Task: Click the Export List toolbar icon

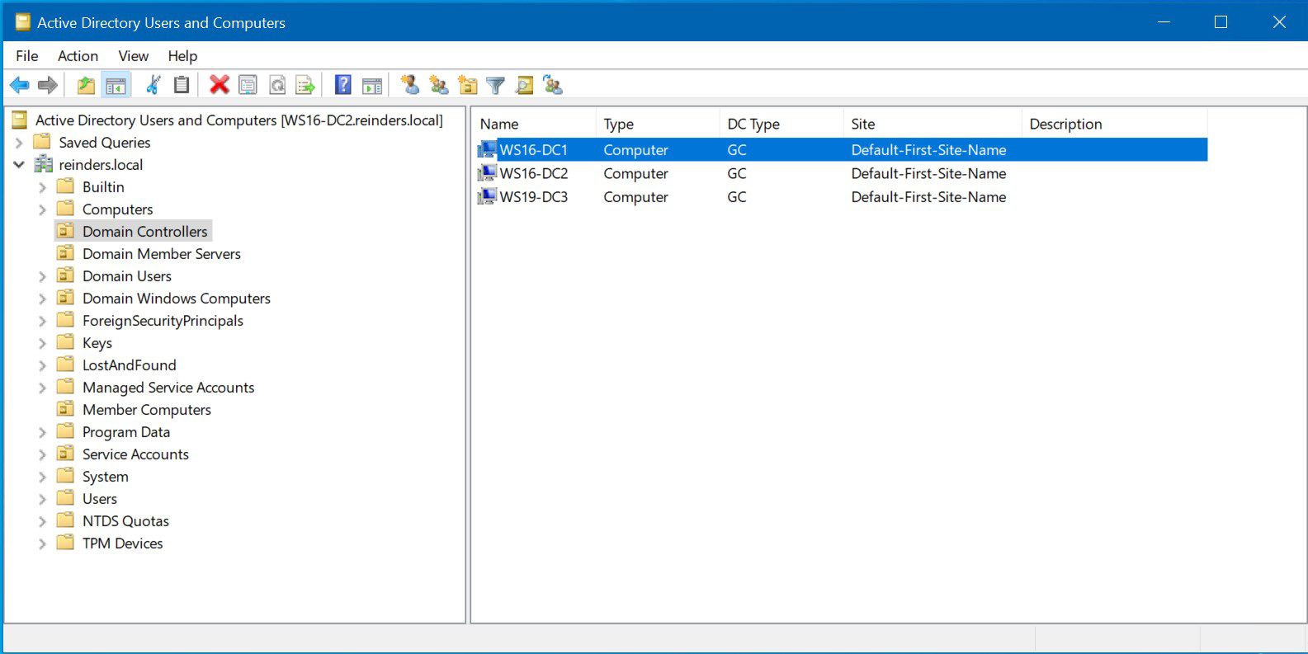Action: point(305,85)
